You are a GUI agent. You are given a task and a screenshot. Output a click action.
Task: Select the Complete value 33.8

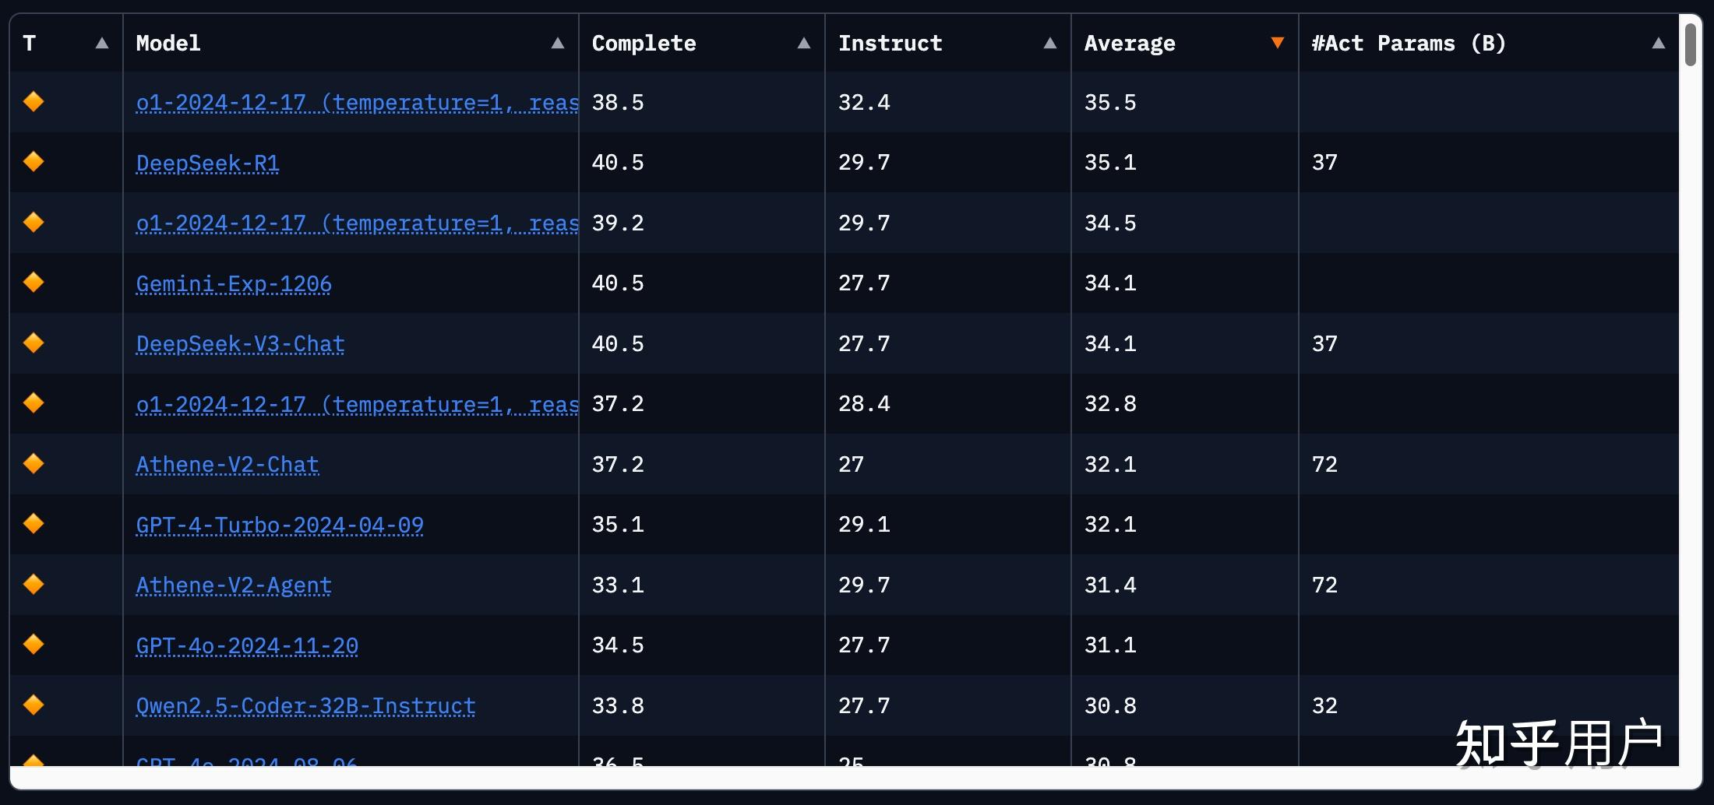coord(618,706)
